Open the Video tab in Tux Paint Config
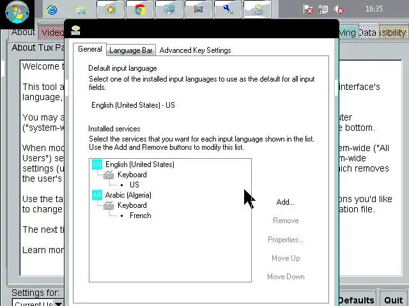The width and height of the screenshot is (409, 306). click(52, 33)
